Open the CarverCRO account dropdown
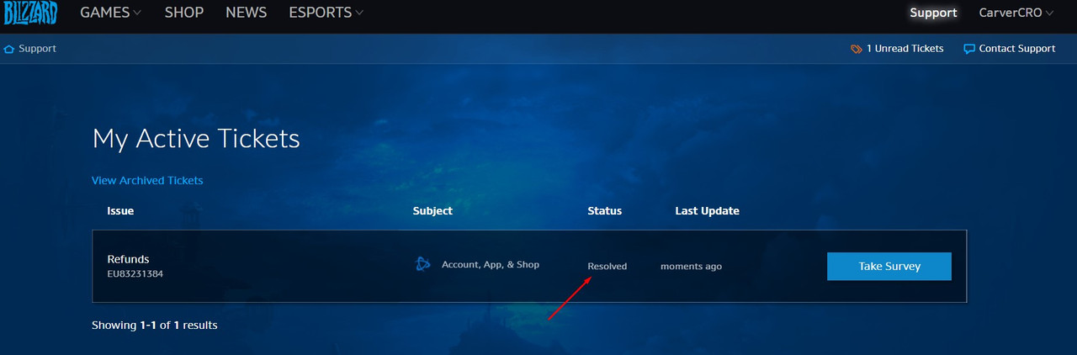Image resolution: width=1077 pixels, height=355 pixels. pyautogui.click(x=1016, y=13)
